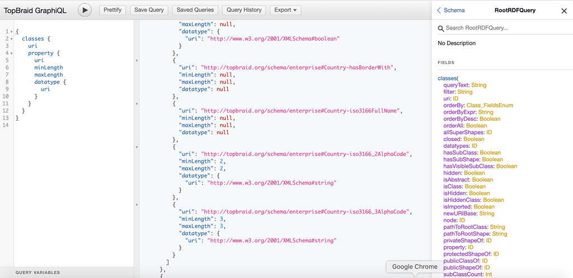This screenshot has height=278, width=573.
Task: Open String type of pathToRootClass
Action: coord(497,227)
